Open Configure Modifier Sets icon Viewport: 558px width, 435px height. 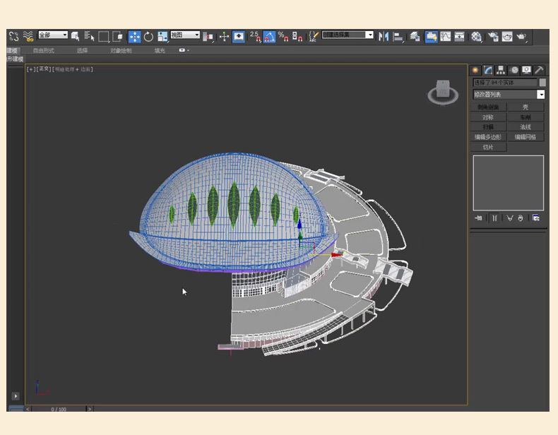coord(536,218)
